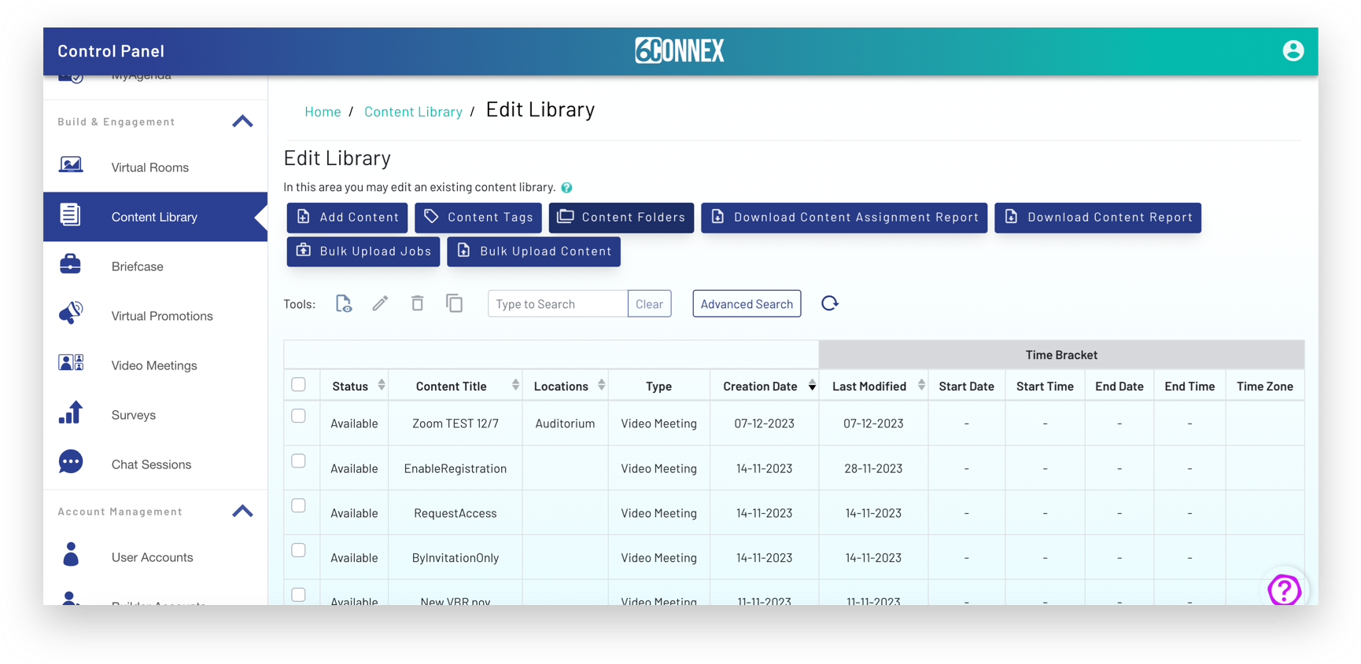Click the Chat Sessions bubble icon
Screen dimensions: 1361x664
click(71, 462)
